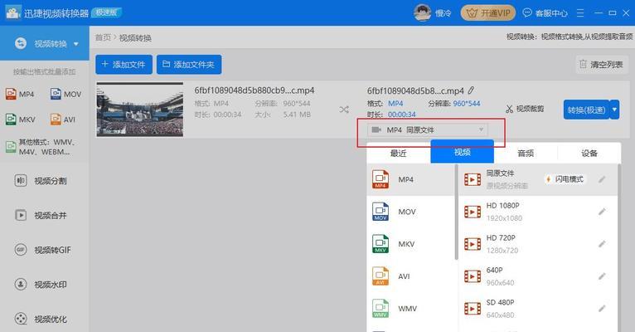Screen dimensions: 635x332
Task: Choose WMV in format list
Action: click(x=410, y=309)
